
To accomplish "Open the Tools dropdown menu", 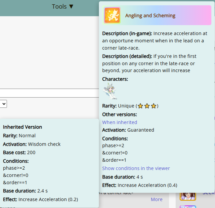I will (x=63, y=7).
